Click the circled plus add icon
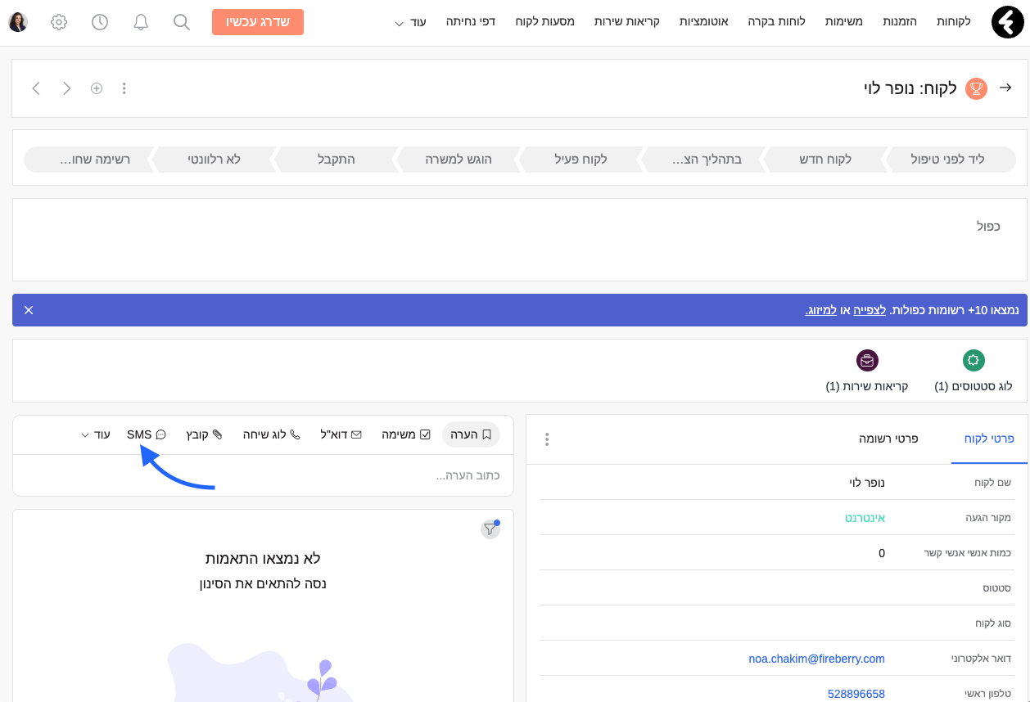1030x702 pixels. (x=97, y=88)
